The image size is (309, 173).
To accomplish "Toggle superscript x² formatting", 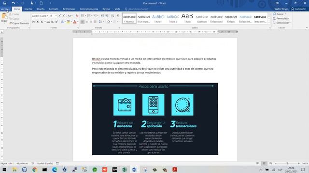I will [56, 22].
